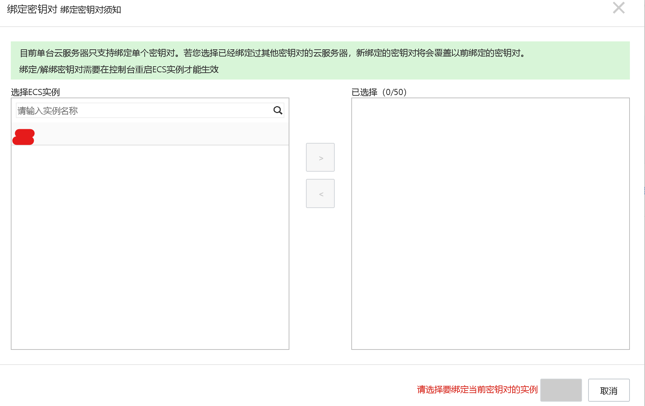Click the greyed-out confirm button

point(561,390)
